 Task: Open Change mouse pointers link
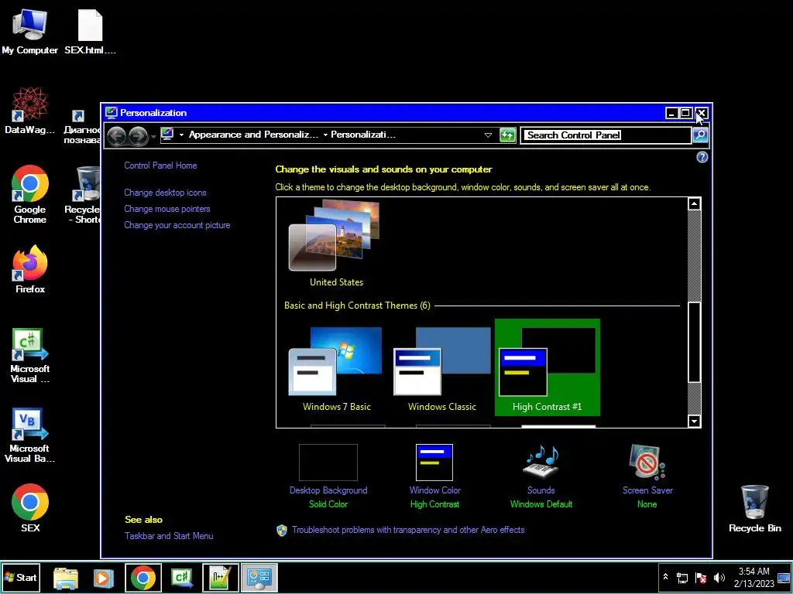(x=167, y=209)
